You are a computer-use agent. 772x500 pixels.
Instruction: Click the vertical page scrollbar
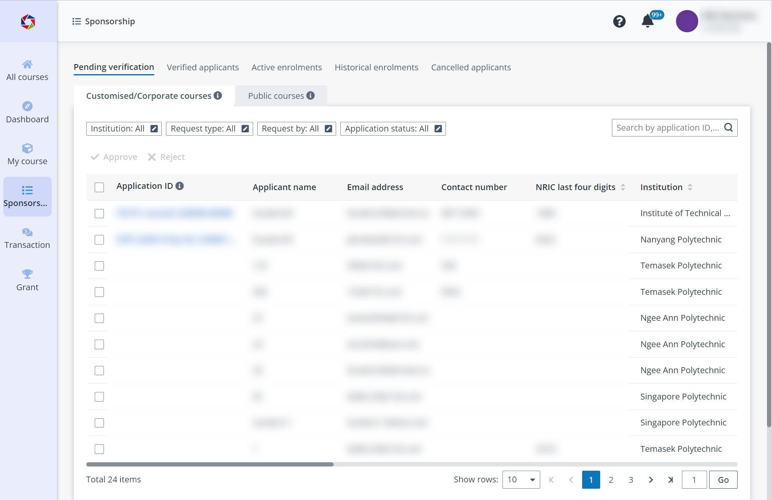pos(769,235)
